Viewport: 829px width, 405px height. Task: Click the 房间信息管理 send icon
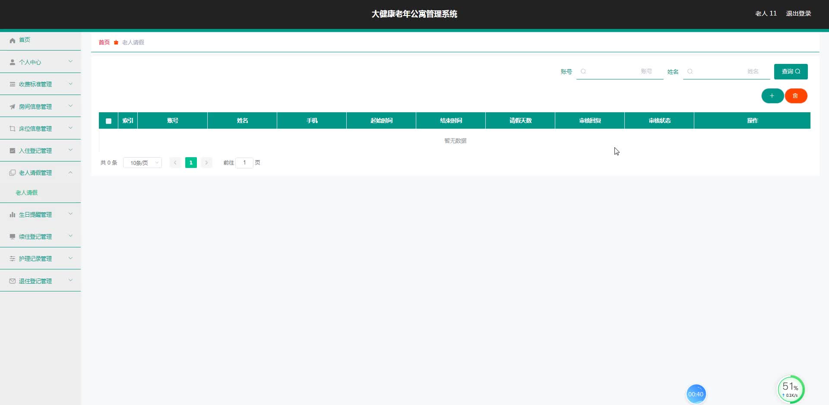click(x=12, y=106)
